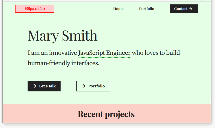Select the Let's talk button label
The height and width of the screenshot is (128, 215).
47,86
